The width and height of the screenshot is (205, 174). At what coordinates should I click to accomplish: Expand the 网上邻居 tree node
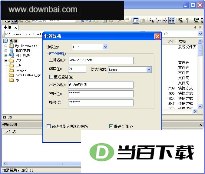(x=6, y=55)
